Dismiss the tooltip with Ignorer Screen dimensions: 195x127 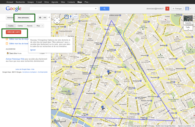point(33,50)
